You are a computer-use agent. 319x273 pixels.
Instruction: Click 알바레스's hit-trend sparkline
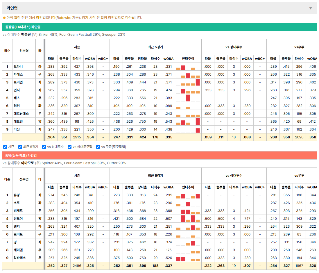click(x=188, y=258)
